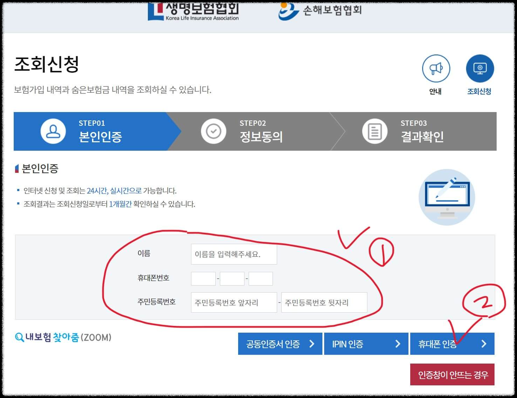Click 인증창이 안뜨는 경우 help button
The image size is (517, 398).
click(452, 374)
